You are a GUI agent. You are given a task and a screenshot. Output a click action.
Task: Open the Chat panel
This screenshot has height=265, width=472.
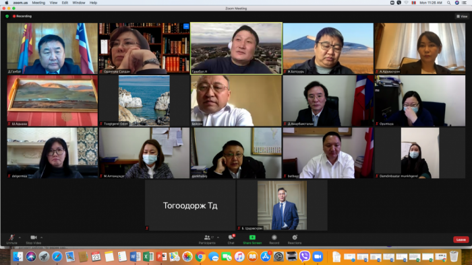(x=231, y=239)
